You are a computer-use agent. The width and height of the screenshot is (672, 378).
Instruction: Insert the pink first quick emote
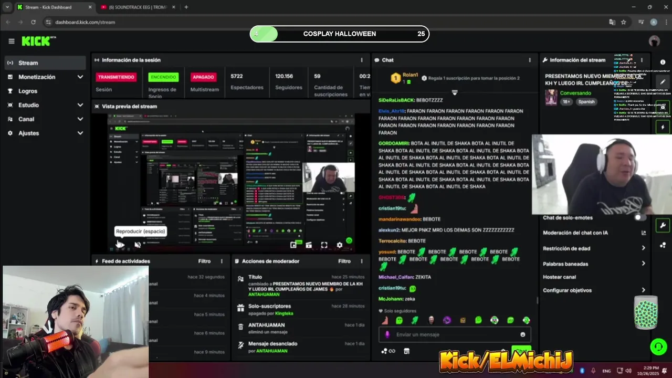384,320
